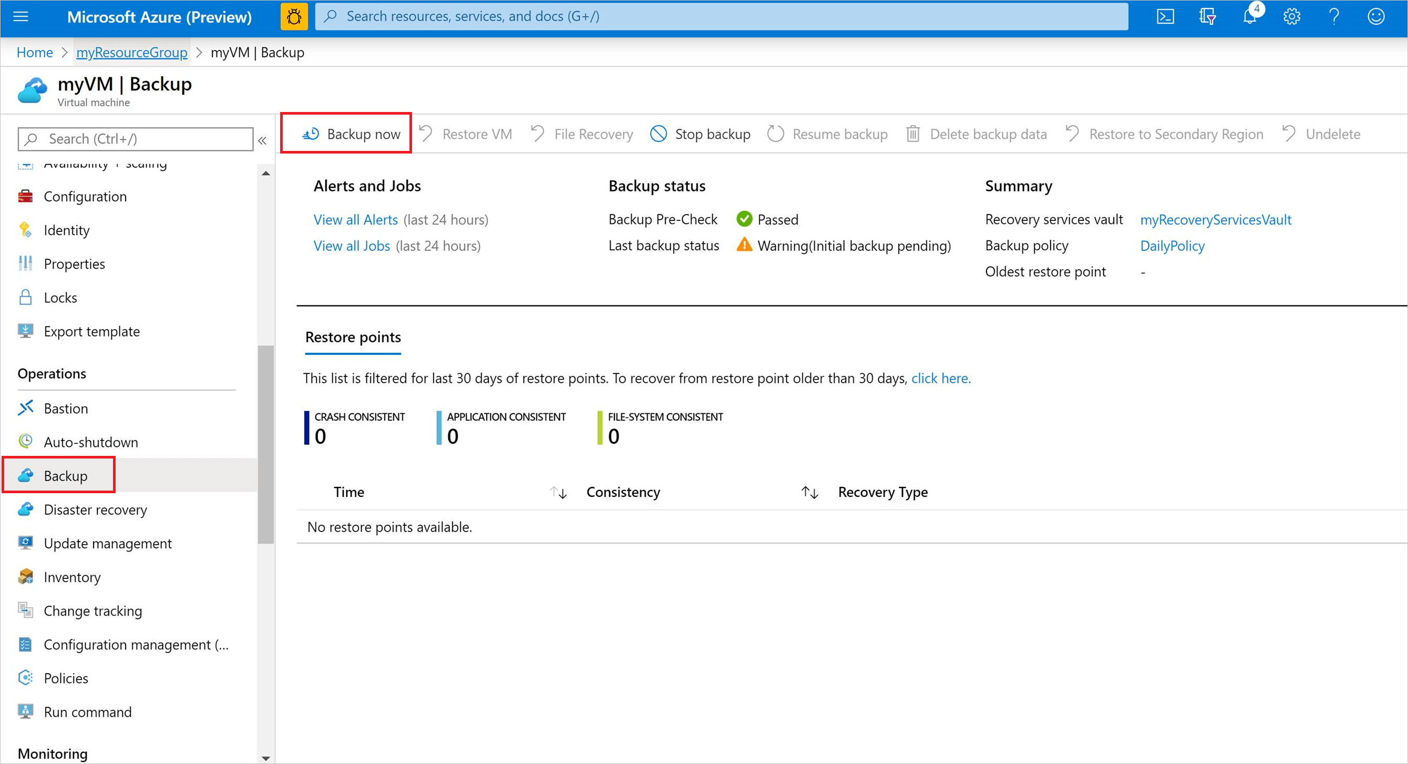Collapse the left navigation pane
1408x764 pixels.
click(x=263, y=140)
